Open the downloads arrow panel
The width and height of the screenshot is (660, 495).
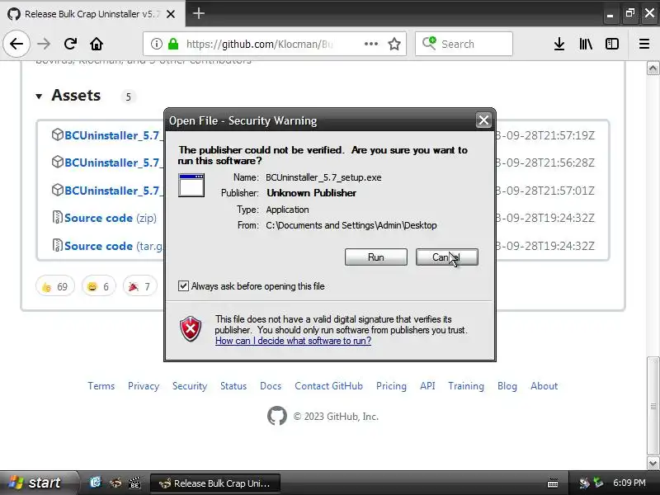pos(559,44)
